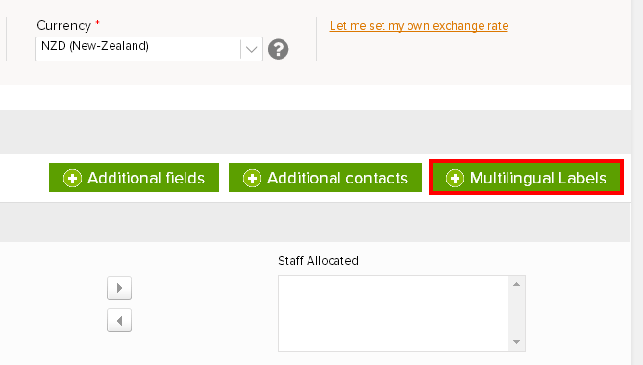Click the Currency field label
This screenshot has height=365, width=643.
(64, 25)
